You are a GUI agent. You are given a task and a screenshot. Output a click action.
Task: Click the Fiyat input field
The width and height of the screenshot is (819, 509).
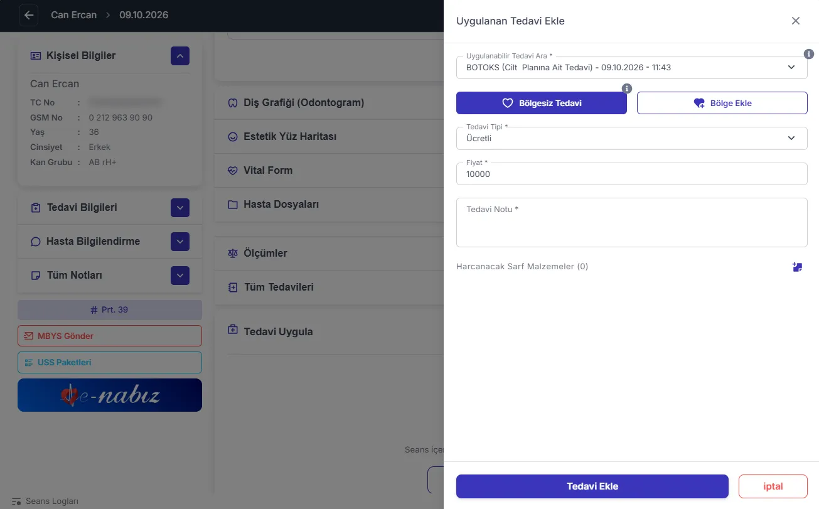tap(632, 174)
